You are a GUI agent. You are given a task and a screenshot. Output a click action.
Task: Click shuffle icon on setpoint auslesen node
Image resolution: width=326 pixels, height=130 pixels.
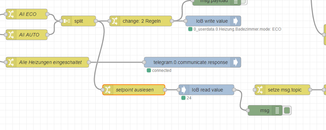point(108,90)
